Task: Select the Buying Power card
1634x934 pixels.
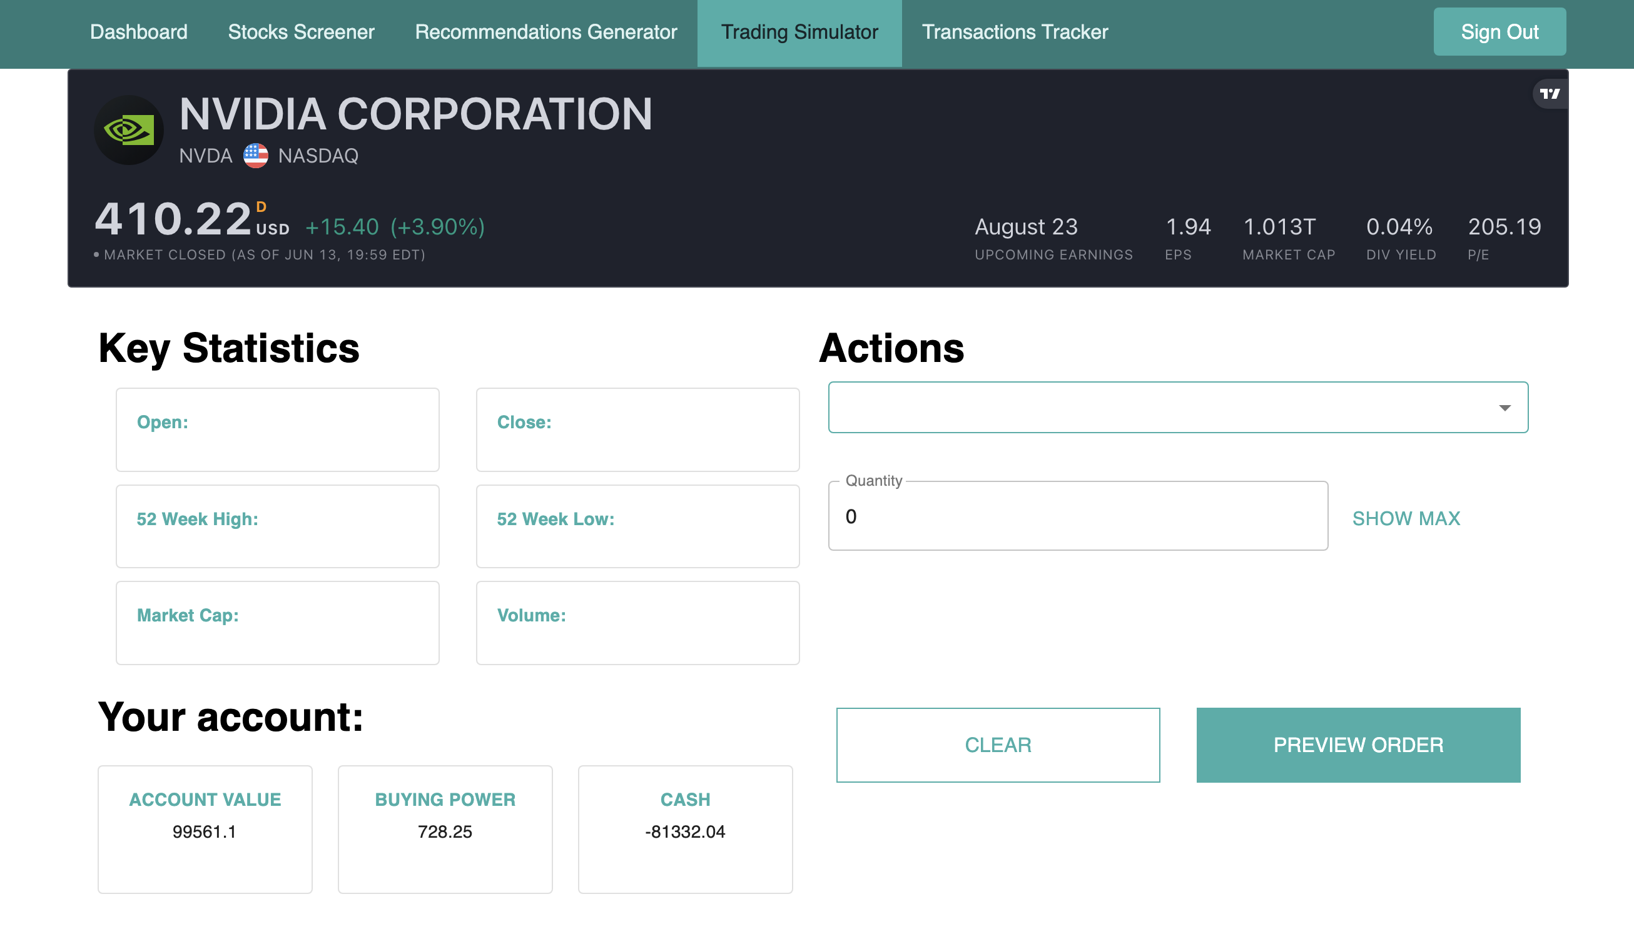Action: click(x=445, y=829)
